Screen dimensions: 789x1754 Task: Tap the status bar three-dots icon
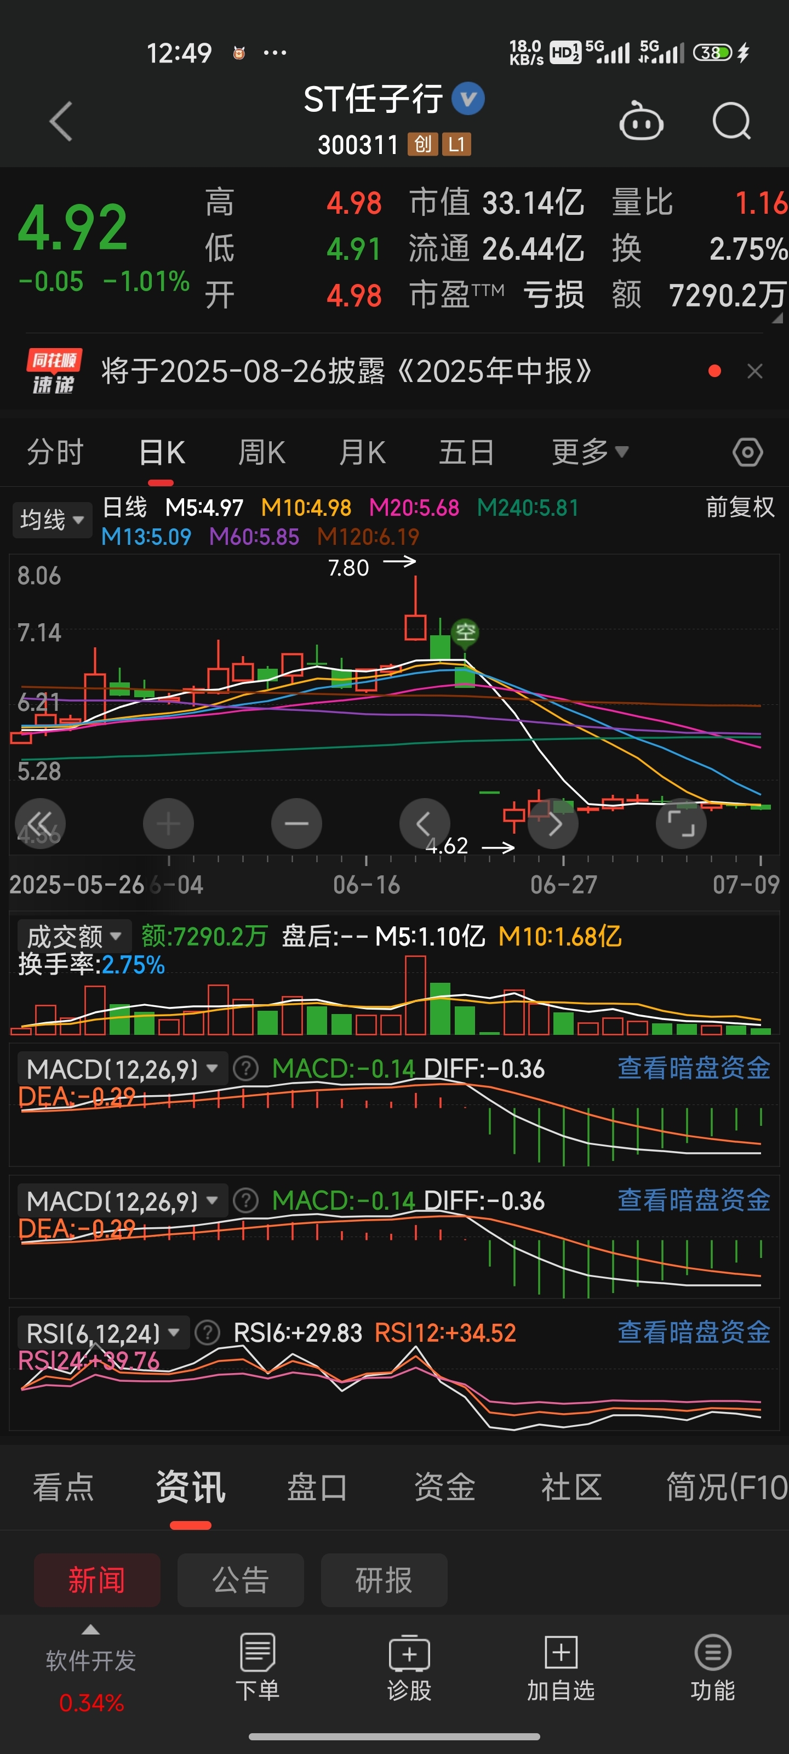tap(275, 53)
